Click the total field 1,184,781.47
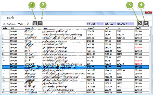Screen dimensions: 153x95 tap(95, 24)
